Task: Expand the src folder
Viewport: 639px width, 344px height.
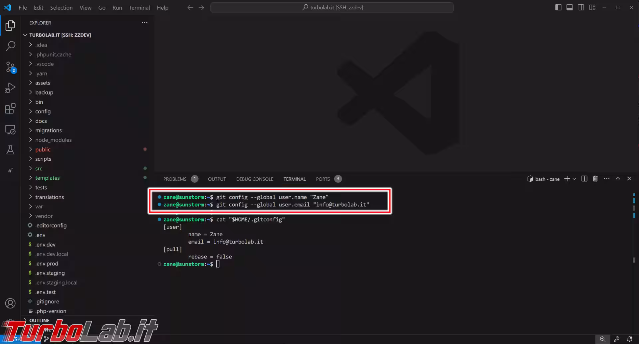Action: (x=39, y=169)
